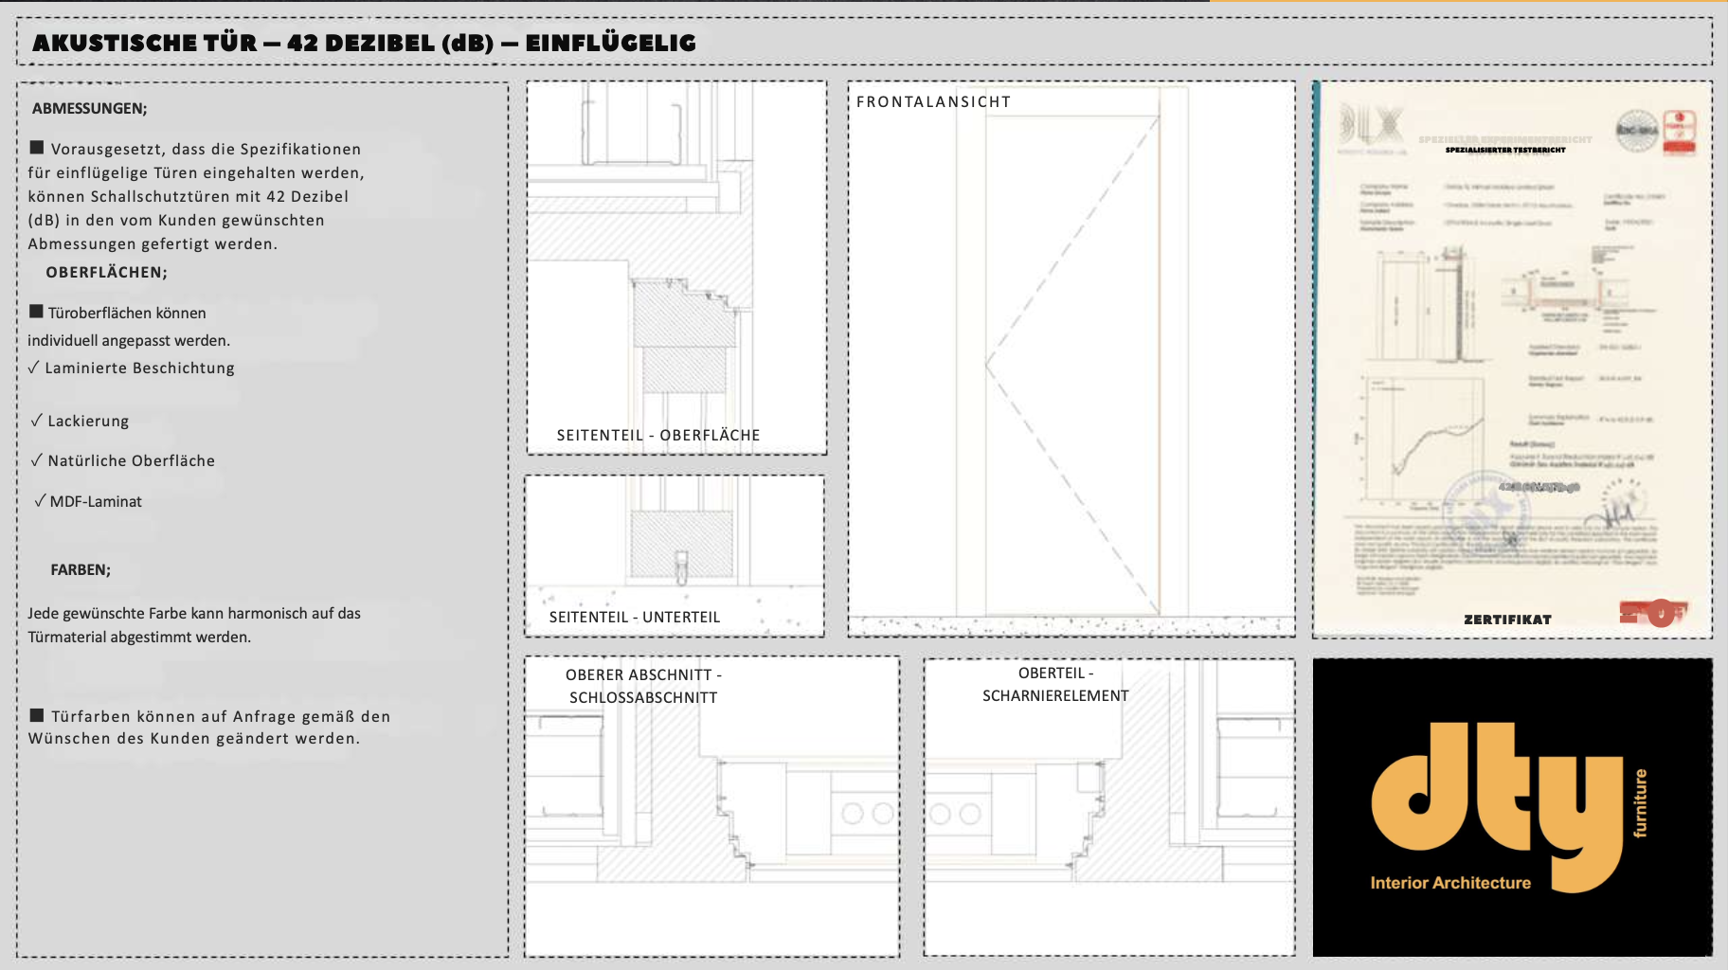
Task: Click the 'Laminierte Beschichtung' list item
Action: tap(132, 368)
